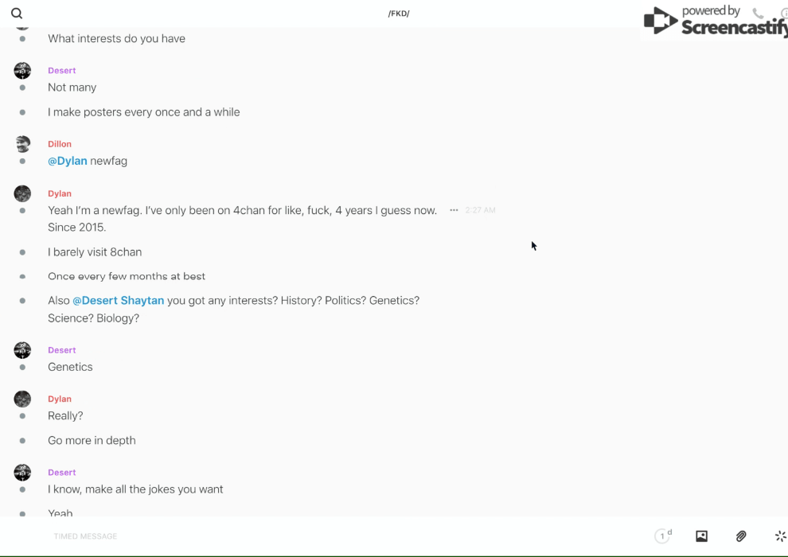This screenshot has height=557, width=788.
Task: Click the Desert name above "Not many"
Action: 61,71
